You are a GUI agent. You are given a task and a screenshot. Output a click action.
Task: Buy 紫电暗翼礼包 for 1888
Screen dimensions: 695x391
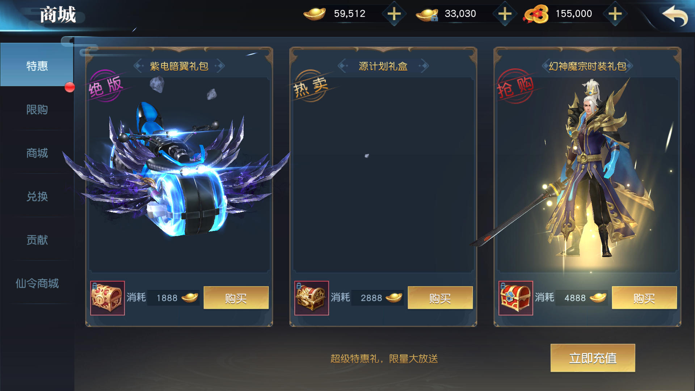pyautogui.click(x=236, y=298)
